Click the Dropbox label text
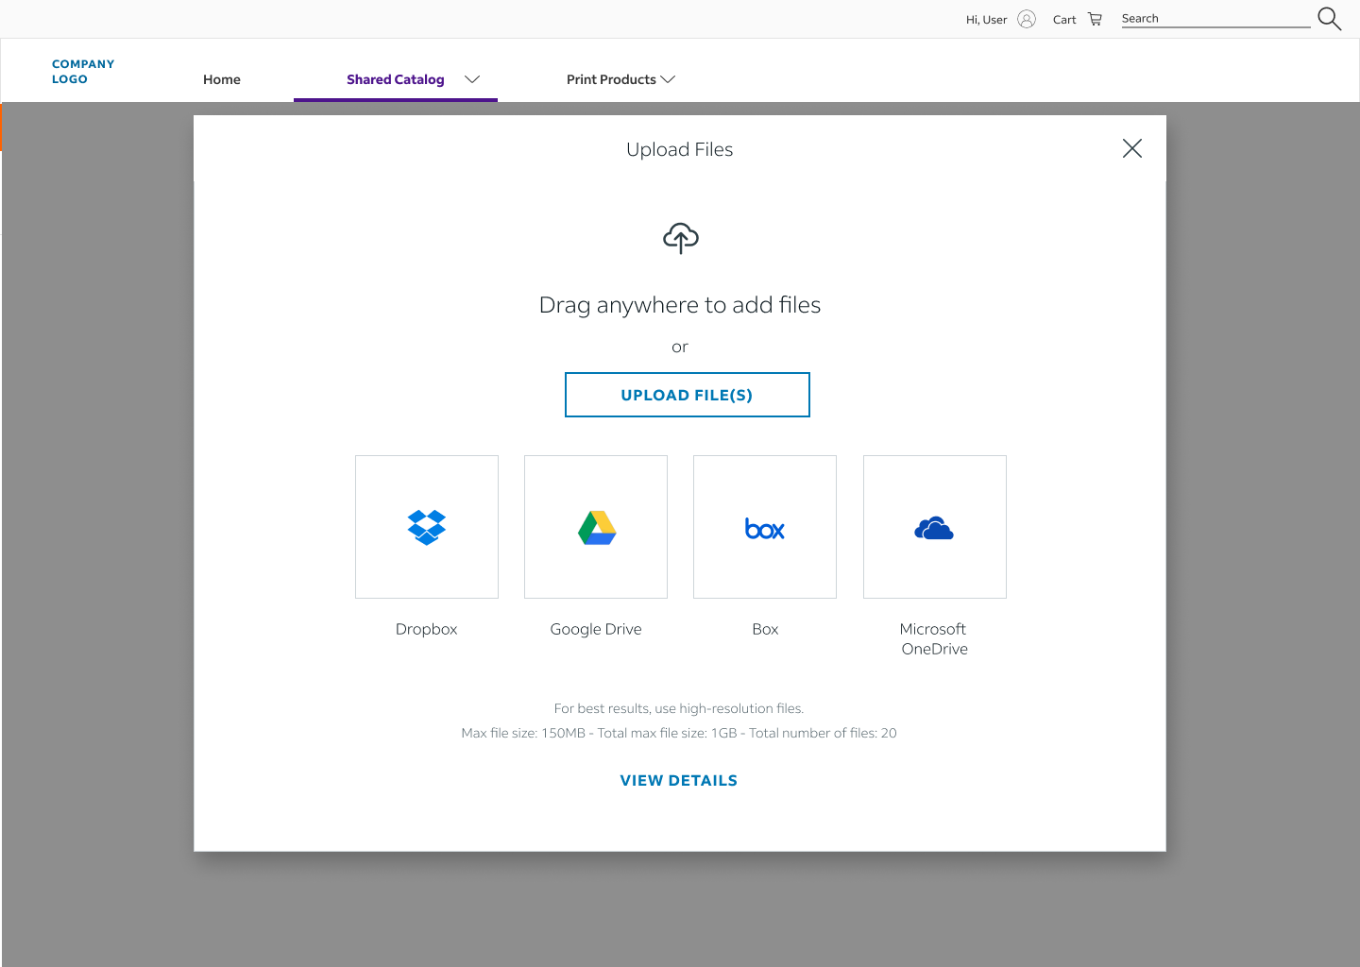The image size is (1360, 967). [426, 629]
